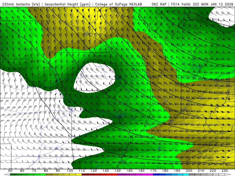The image size is (235, 176).
Task: Pick the bright magenta swatch just below 170
Action: pos(150,175)
